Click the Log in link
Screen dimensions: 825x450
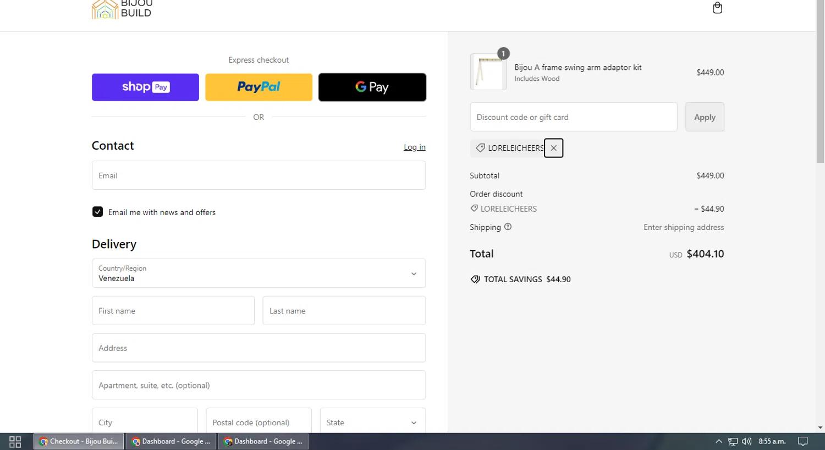click(414, 147)
